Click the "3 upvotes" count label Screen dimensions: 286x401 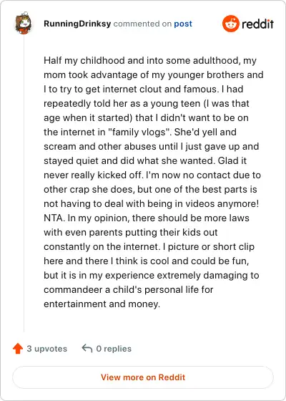tap(47, 349)
